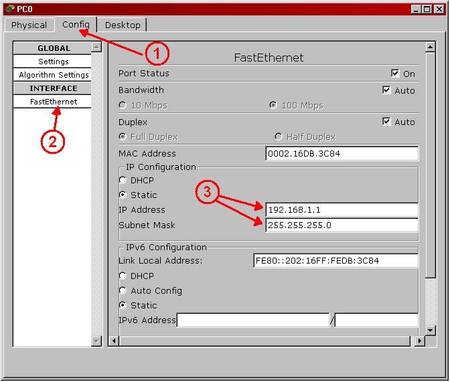
Task: Click sidebar scrollbar up arrow
Action: click(x=96, y=47)
